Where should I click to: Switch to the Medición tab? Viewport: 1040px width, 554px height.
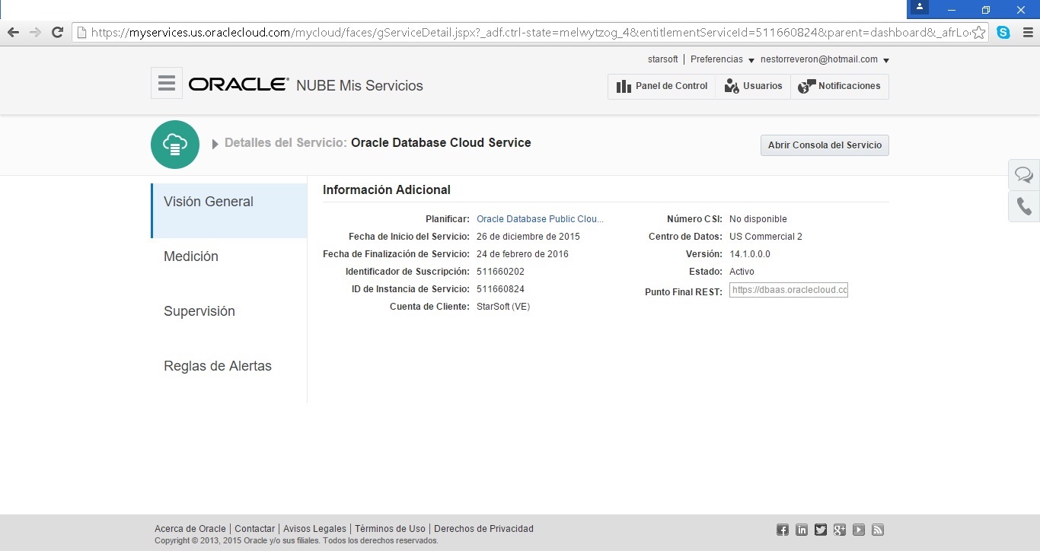191,256
